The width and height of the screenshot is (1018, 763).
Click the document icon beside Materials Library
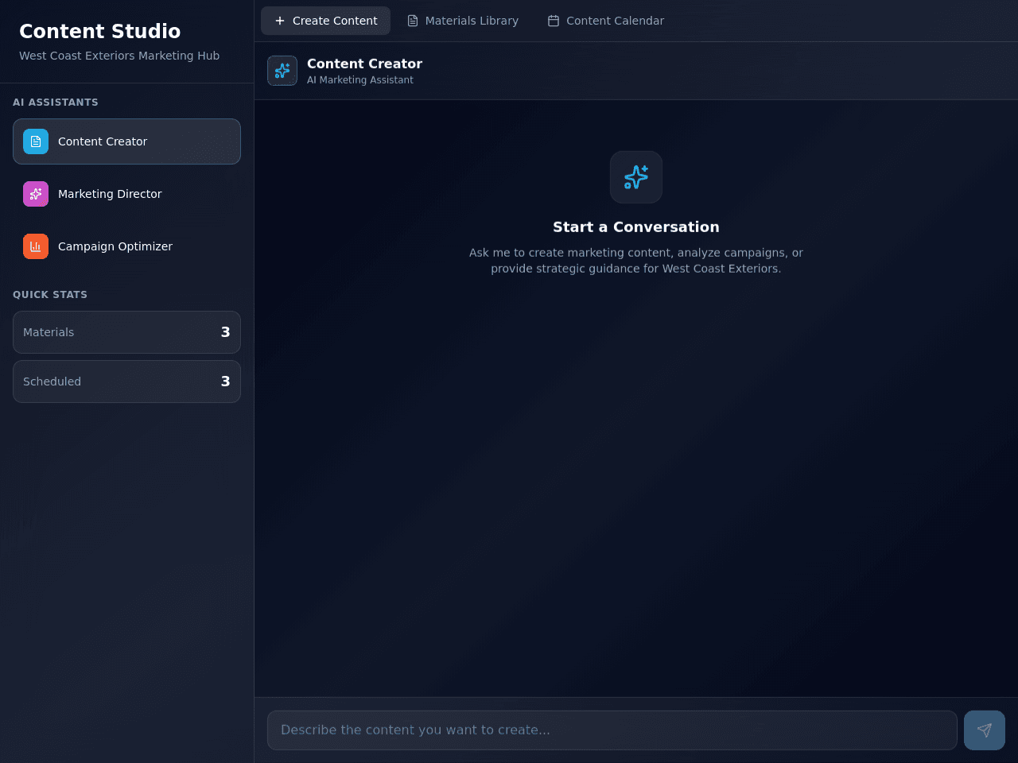point(413,21)
